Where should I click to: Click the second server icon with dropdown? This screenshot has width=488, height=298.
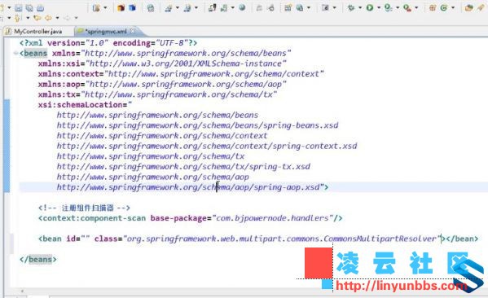[187, 8]
